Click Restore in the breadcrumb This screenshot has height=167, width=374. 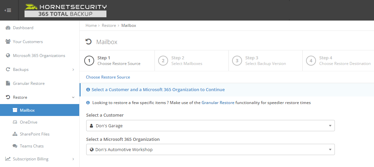[x=109, y=26]
